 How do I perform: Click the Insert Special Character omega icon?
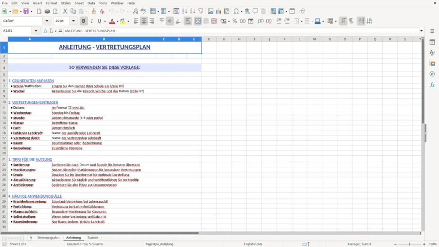[x=236, y=11]
